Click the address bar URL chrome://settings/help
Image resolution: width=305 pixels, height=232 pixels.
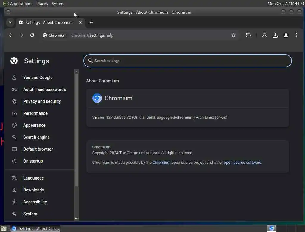pyautogui.click(x=92, y=35)
